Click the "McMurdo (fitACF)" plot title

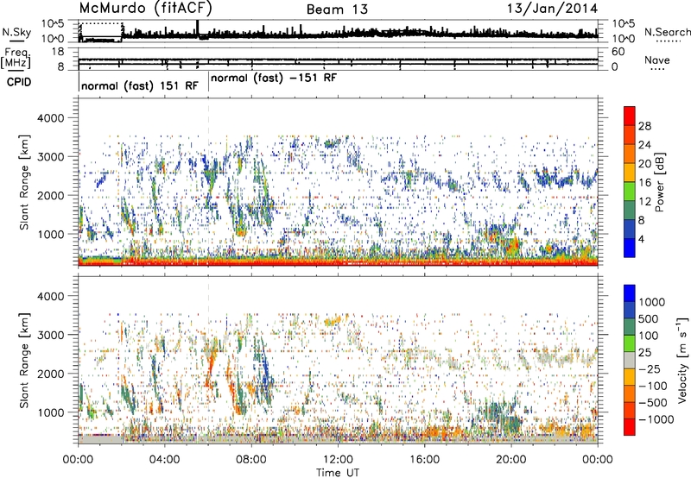pyautogui.click(x=145, y=9)
